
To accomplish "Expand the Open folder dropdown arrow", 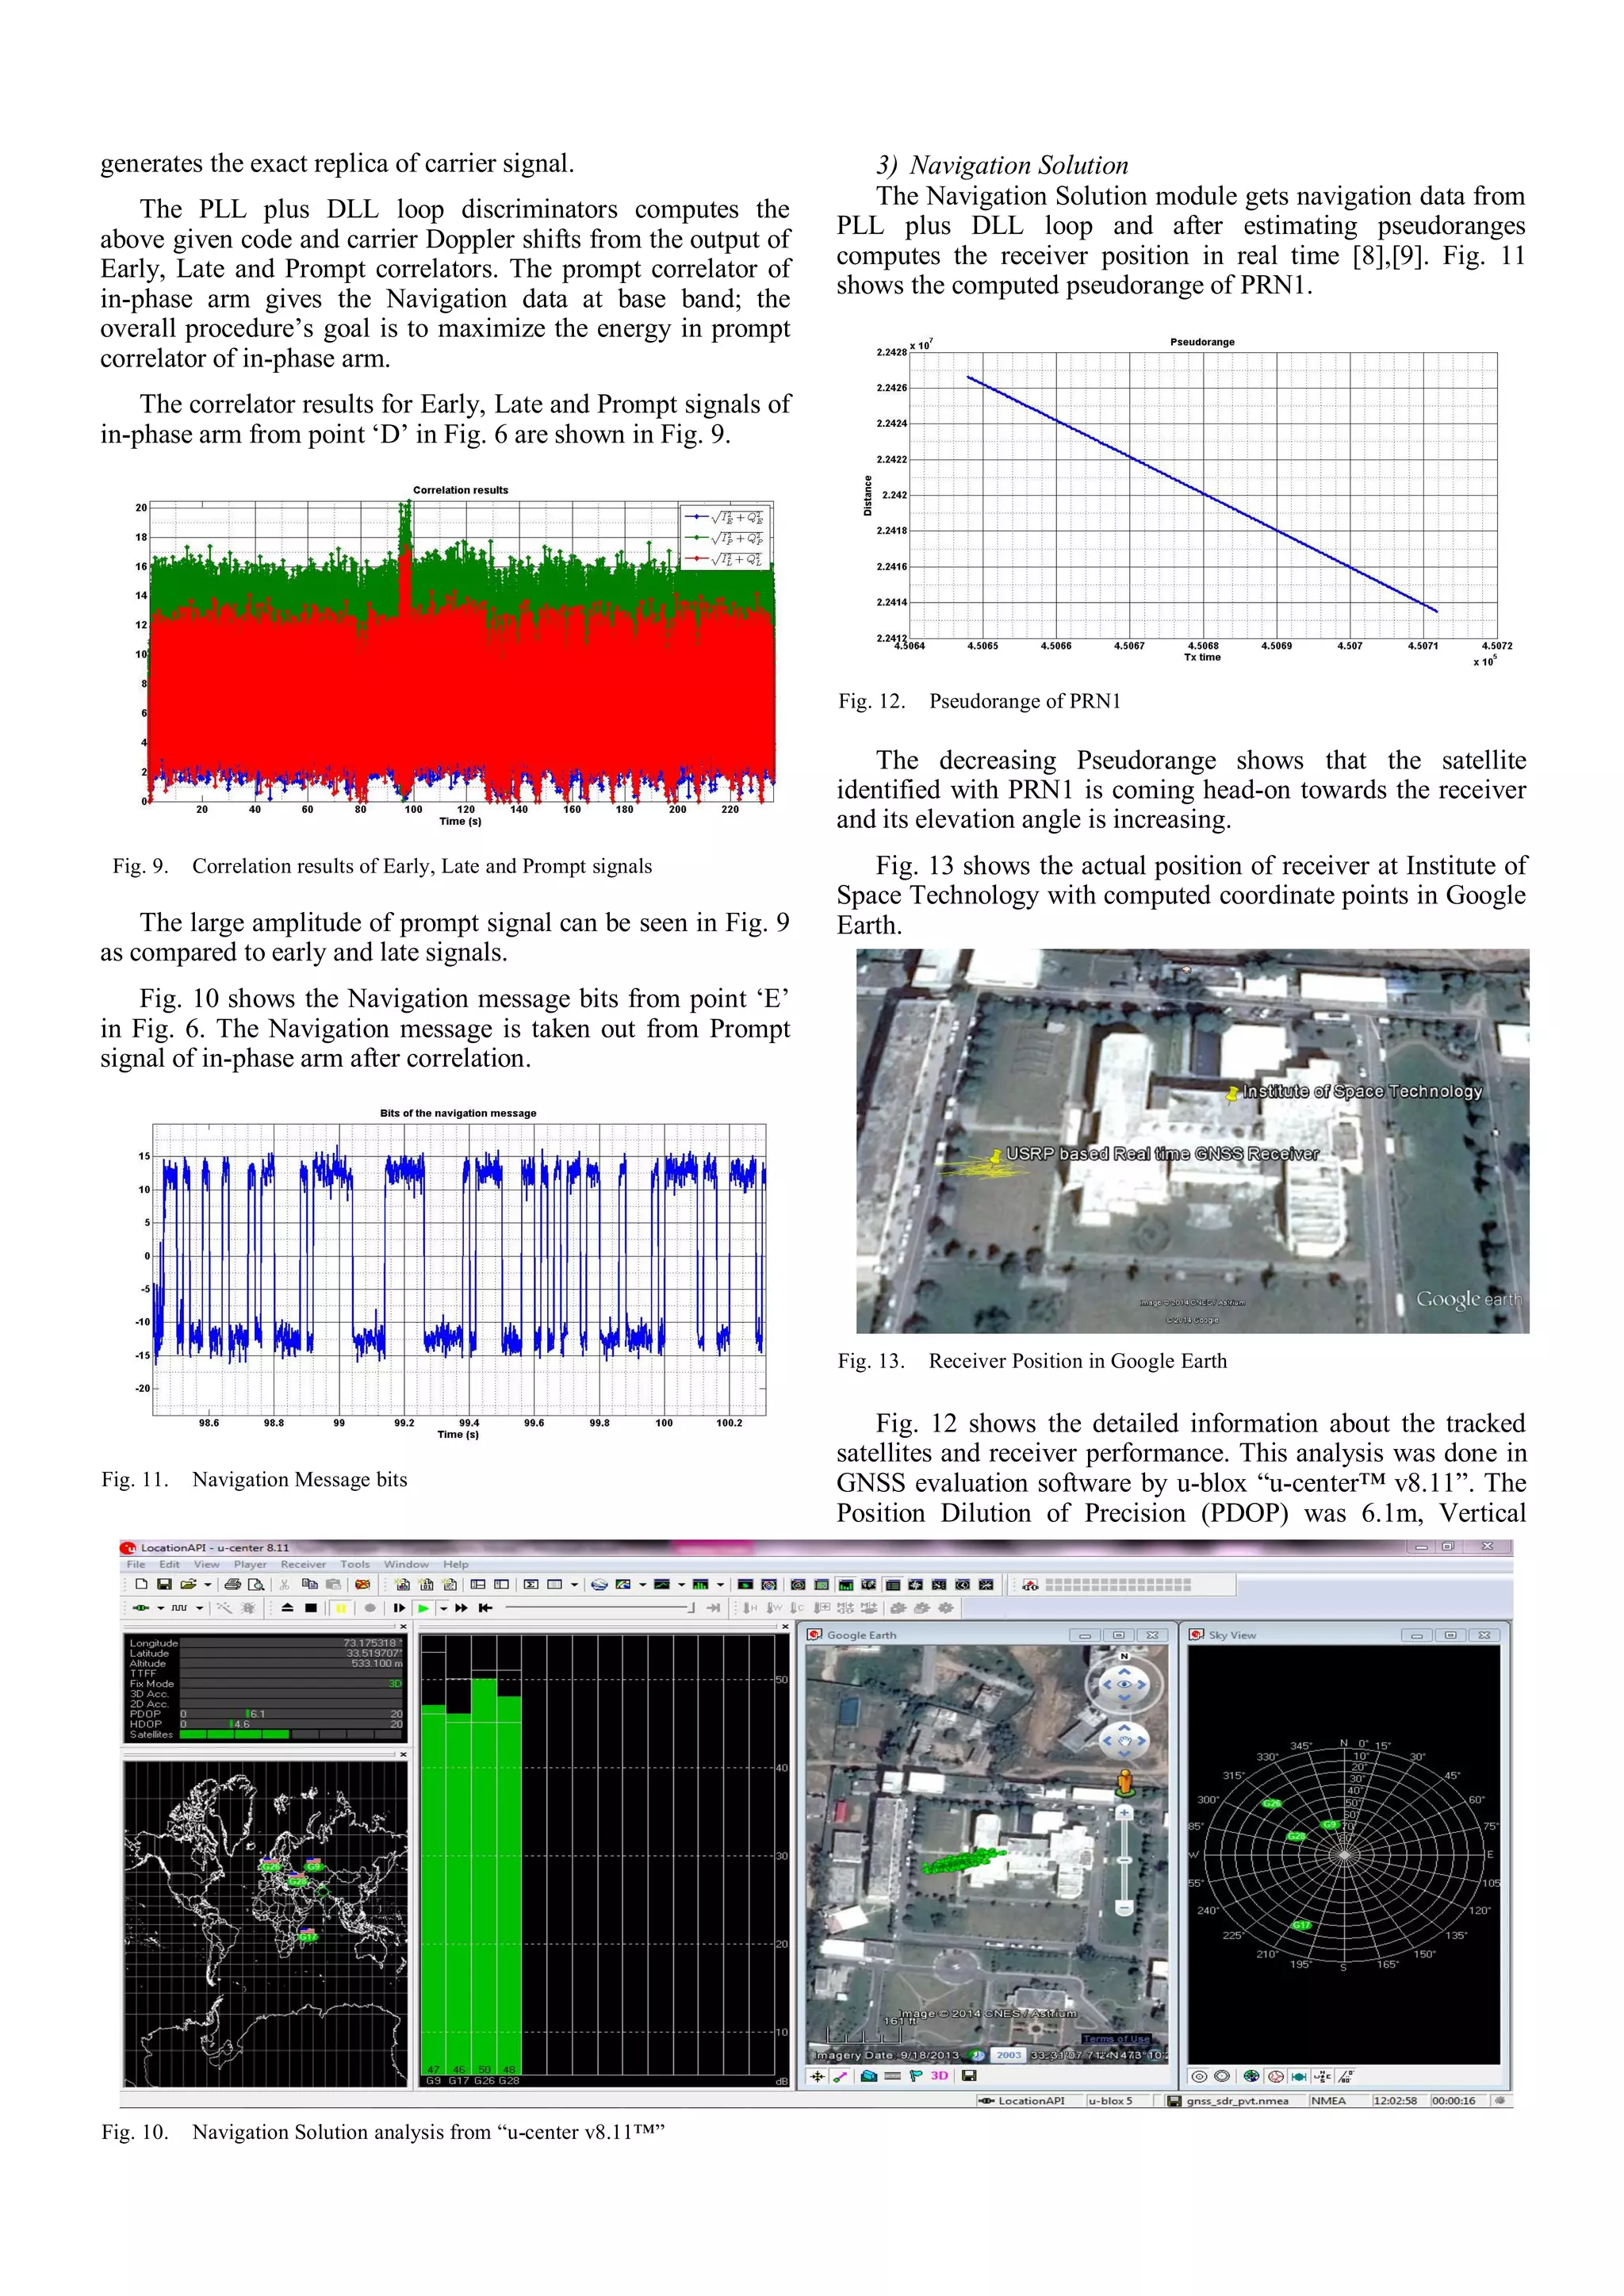I will [208, 1585].
